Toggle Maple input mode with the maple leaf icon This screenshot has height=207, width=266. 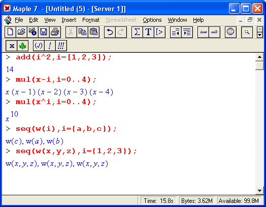click(22, 46)
